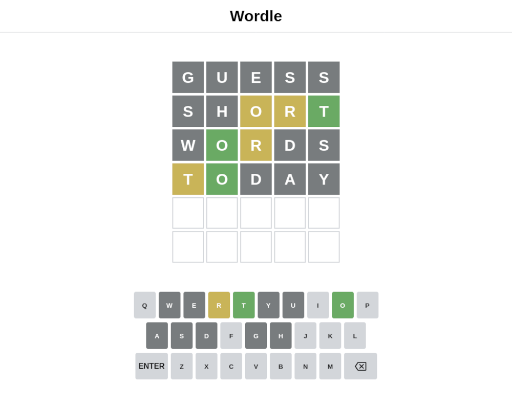The image size is (512, 409).
Task: Select the green O keyboard key
Action: [343, 305]
